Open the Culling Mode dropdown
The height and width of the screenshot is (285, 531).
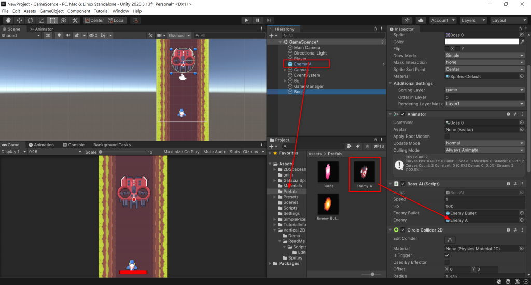[x=485, y=150]
